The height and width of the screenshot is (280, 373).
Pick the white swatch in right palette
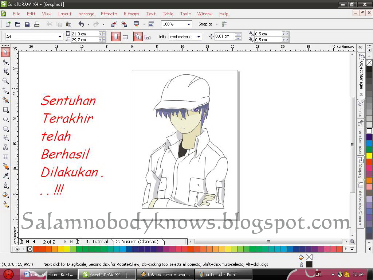(369, 131)
